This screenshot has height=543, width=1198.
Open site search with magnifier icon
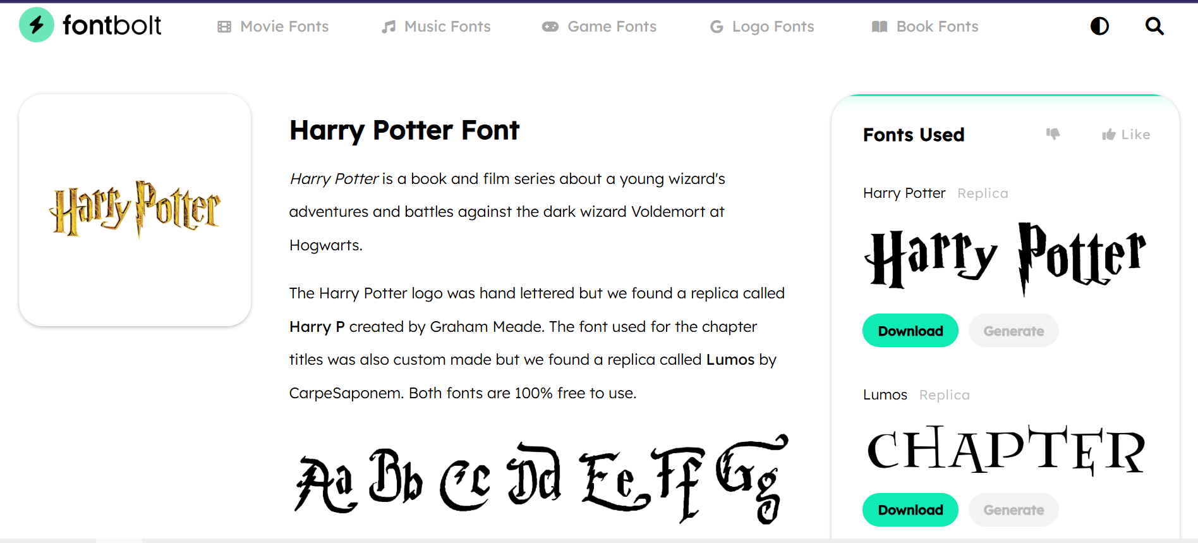tap(1154, 26)
